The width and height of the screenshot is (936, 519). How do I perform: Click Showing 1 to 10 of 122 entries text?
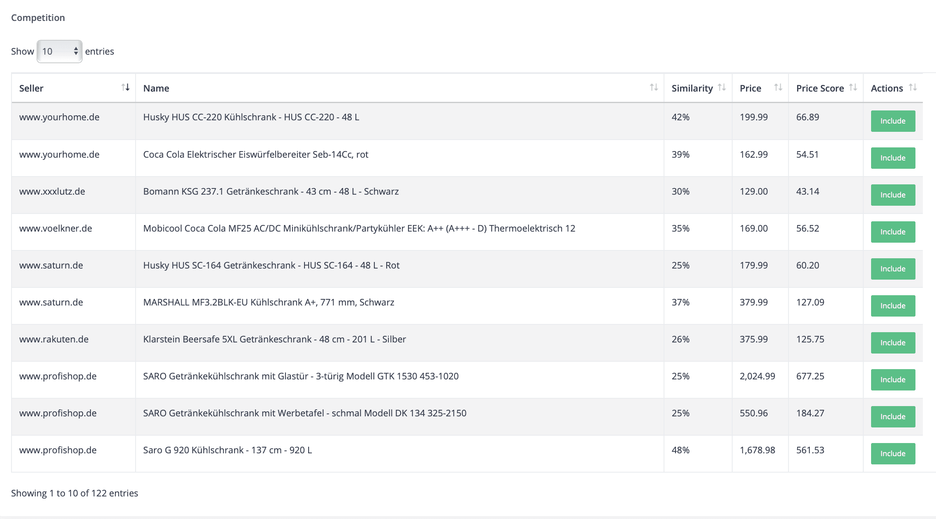(74, 493)
